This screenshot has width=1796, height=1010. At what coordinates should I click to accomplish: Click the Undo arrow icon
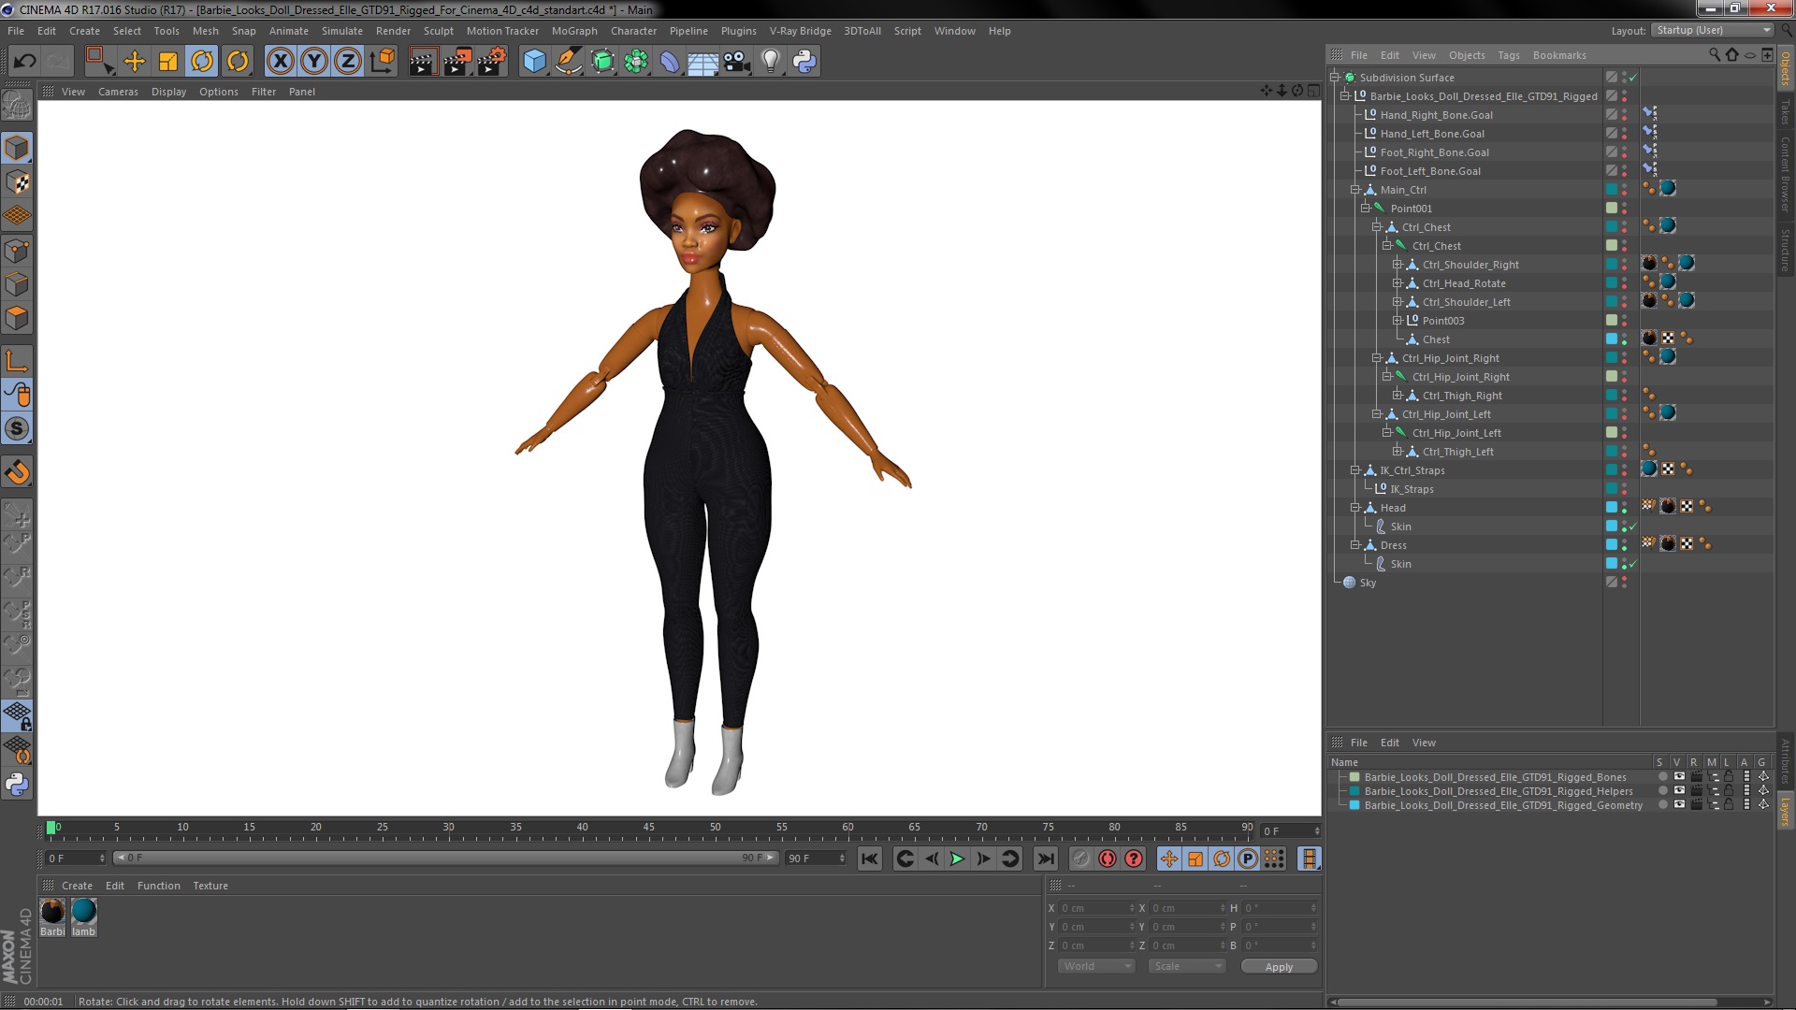[x=24, y=62]
